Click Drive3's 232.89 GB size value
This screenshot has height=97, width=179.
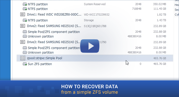click(x=160, y=42)
